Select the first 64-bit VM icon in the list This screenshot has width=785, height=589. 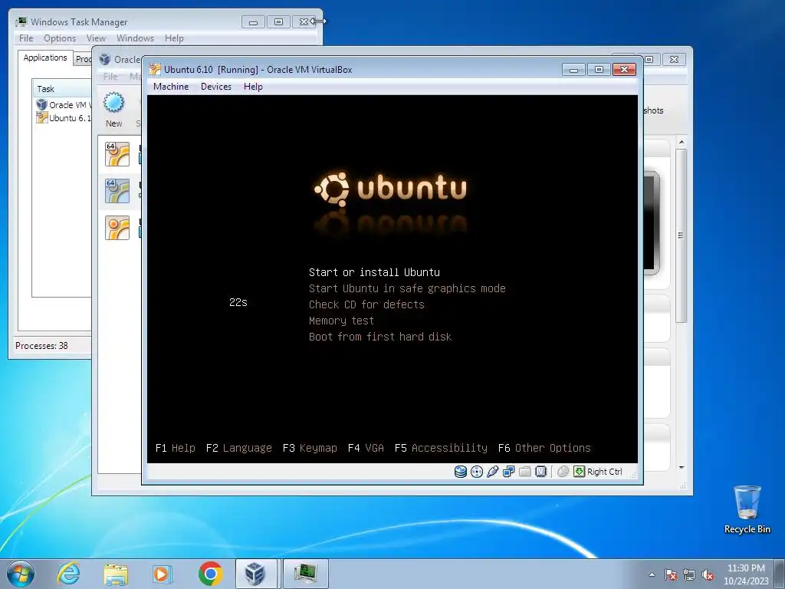(117, 153)
